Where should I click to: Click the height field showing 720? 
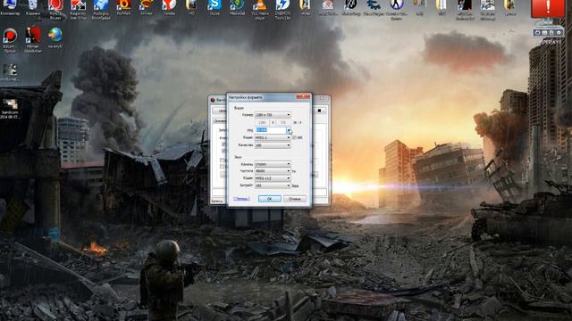(283, 123)
